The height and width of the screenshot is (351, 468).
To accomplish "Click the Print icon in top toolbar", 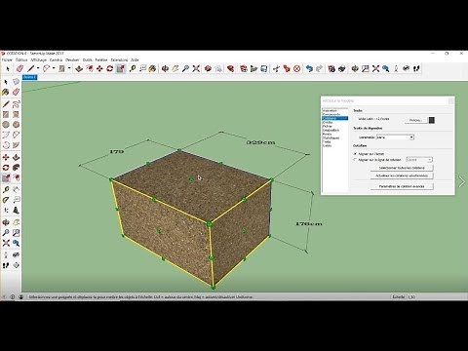I will [x=342, y=68].
